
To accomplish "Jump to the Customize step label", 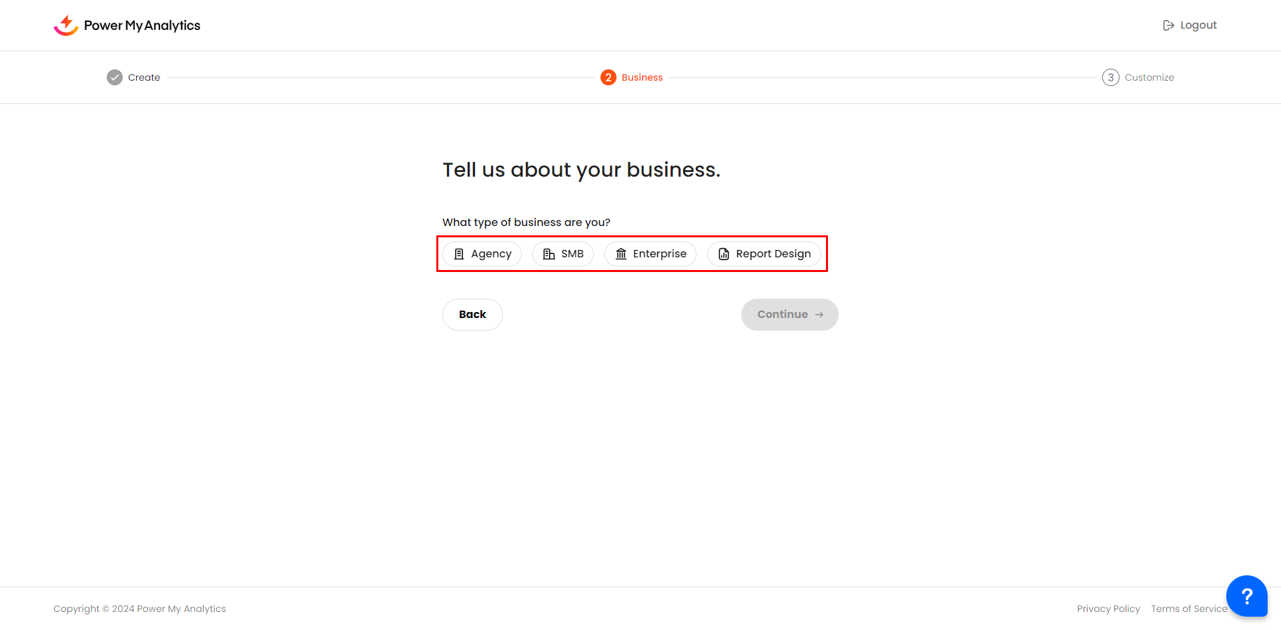I will pyautogui.click(x=1149, y=77).
